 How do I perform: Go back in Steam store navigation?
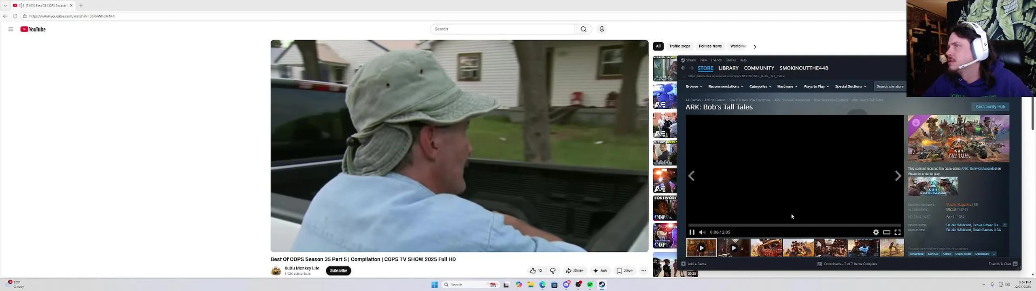(x=683, y=68)
